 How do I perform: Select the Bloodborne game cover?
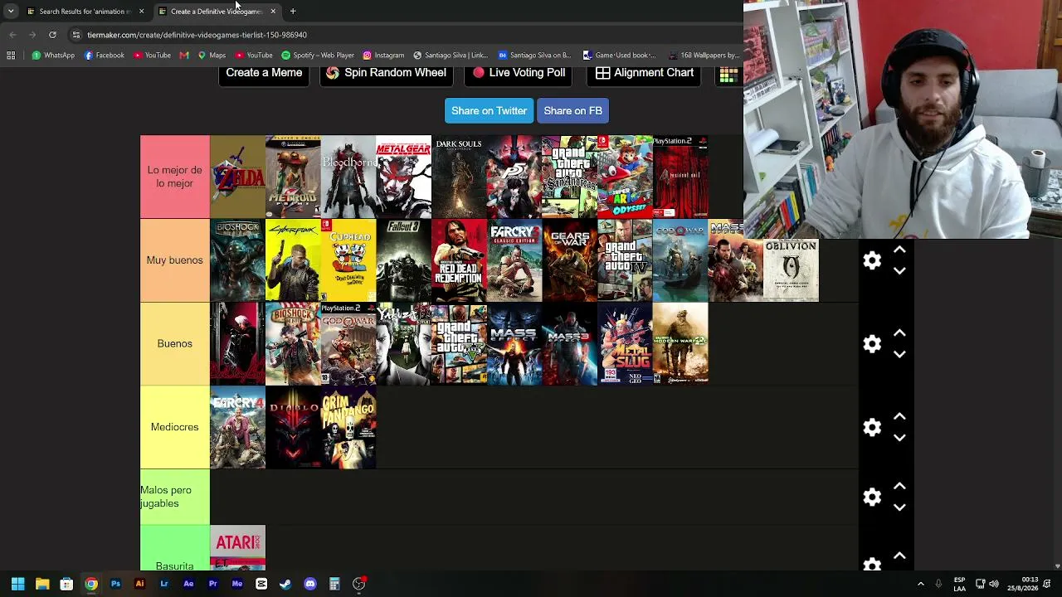348,177
